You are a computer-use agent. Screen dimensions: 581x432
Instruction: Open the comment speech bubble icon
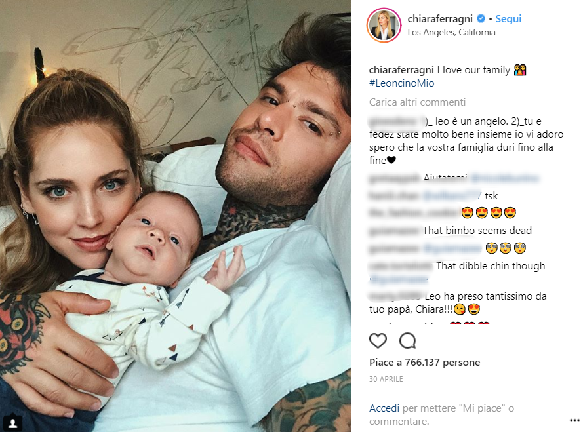coord(408,341)
